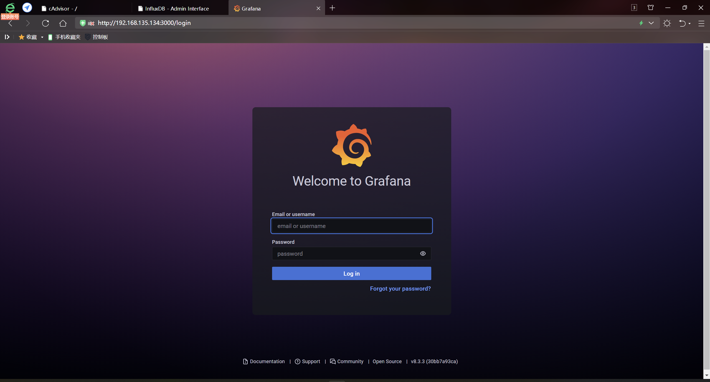Toggle password visibility eye icon
Screen dimensions: 710x382
pyautogui.click(x=423, y=253)
